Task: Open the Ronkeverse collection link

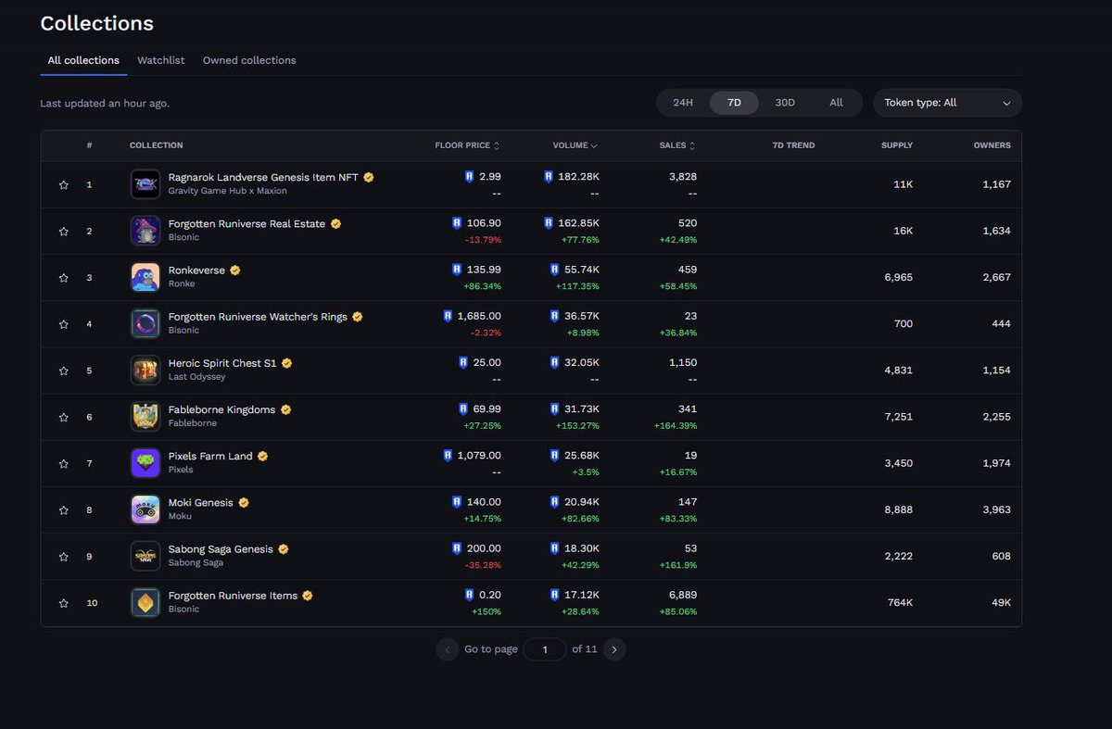Action: point(196,270)
